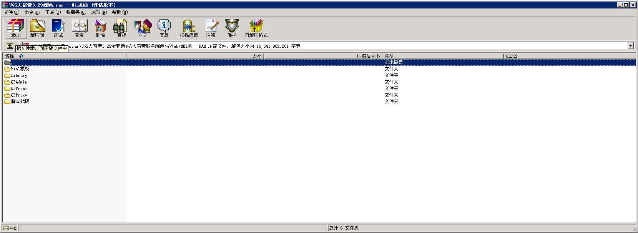
Task: Sort by the 类型 column header
Action: coord(443,56)
